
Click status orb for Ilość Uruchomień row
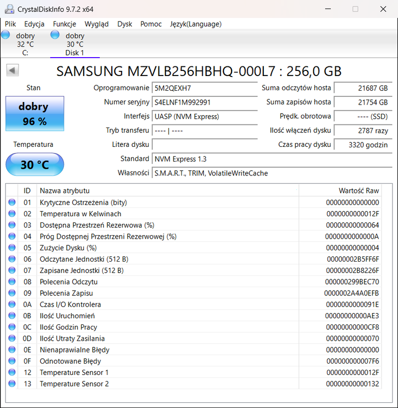click(x=12, y=316)
